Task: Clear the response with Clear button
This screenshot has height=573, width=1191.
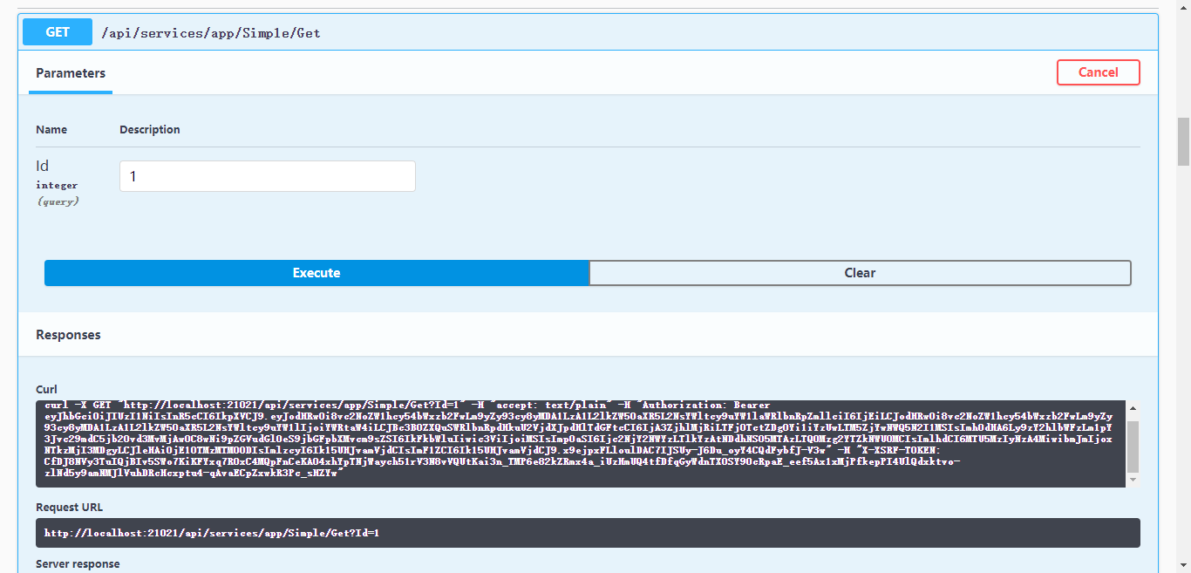Action: (860, 273)
